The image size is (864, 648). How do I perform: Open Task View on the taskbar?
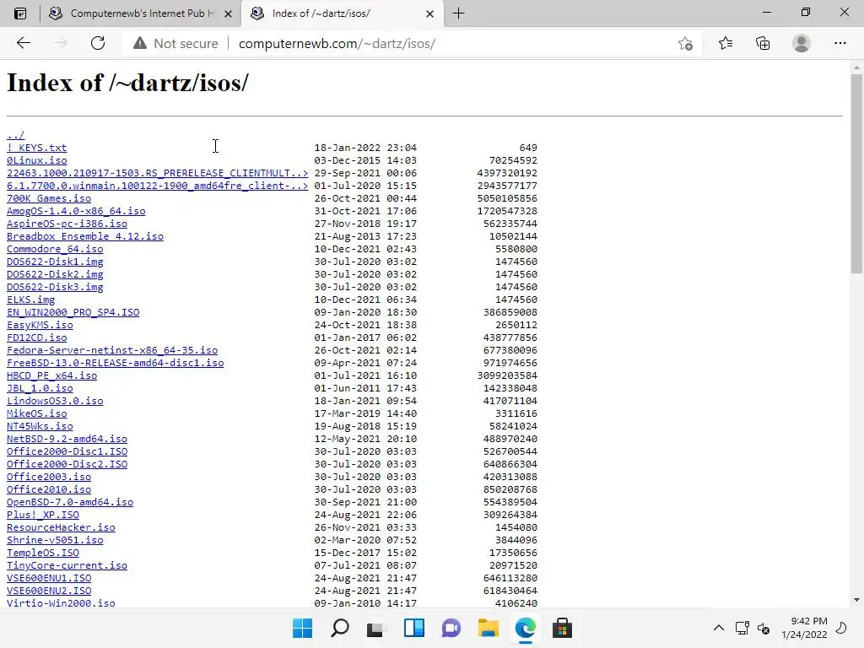click(x=375, y=628)
